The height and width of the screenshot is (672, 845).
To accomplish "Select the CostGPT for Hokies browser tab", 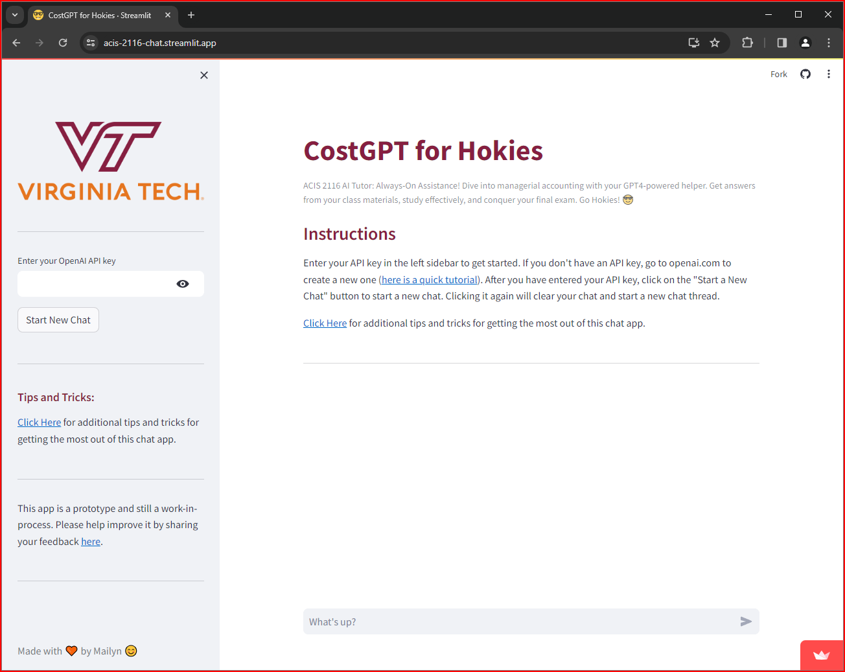I will coord(97,15).
